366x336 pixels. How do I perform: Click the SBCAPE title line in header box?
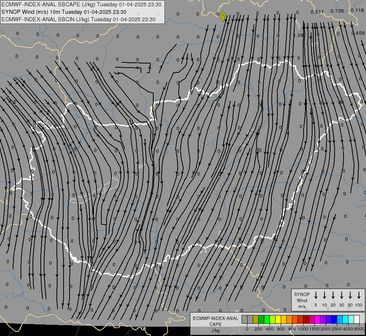(81, 4)
